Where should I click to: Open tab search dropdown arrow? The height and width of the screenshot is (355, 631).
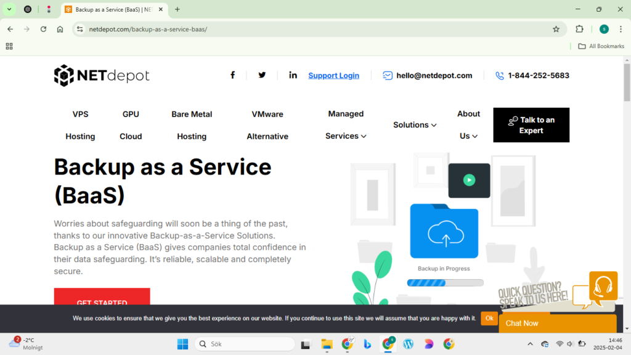(9, 9)
